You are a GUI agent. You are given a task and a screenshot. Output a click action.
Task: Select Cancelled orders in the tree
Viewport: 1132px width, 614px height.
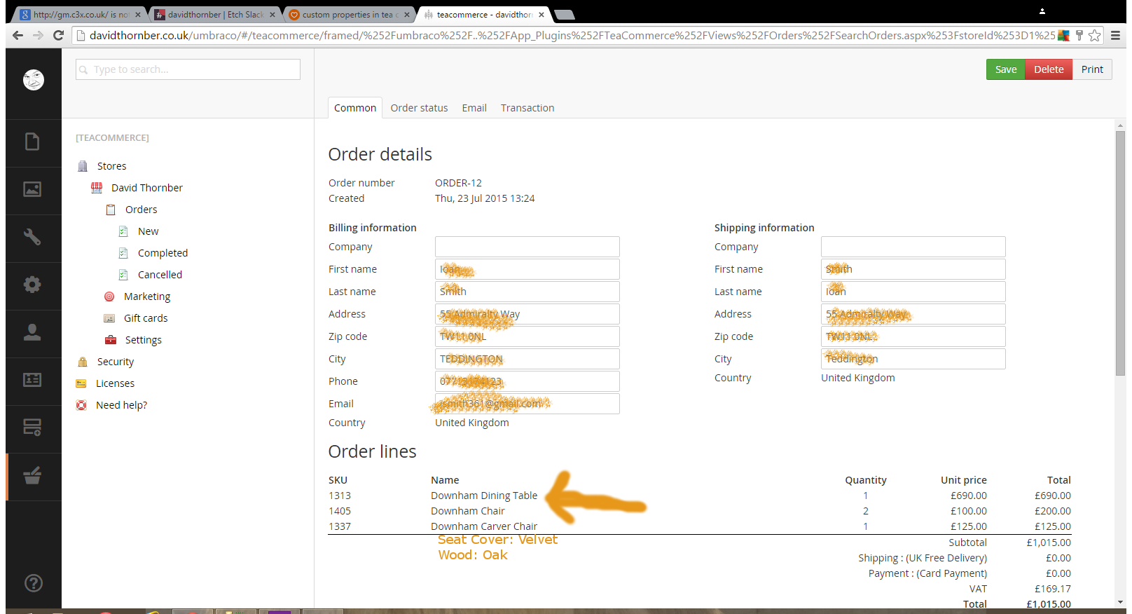tap(160, 275)
